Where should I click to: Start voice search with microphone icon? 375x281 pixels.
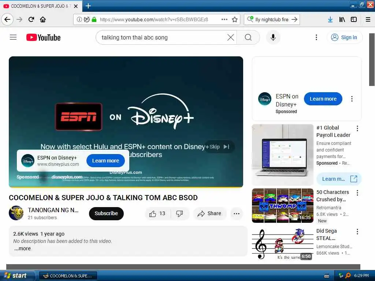point(273,37)
